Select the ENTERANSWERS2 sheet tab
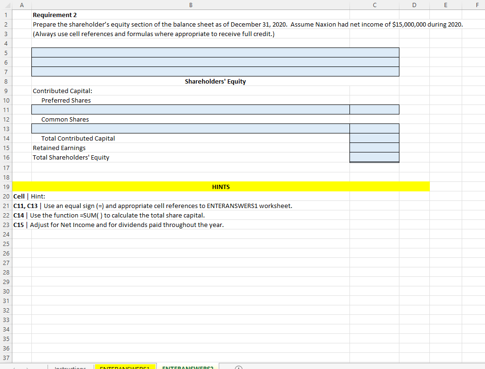Viewport: 485px width, 369px height. click(x=188, y=367)
